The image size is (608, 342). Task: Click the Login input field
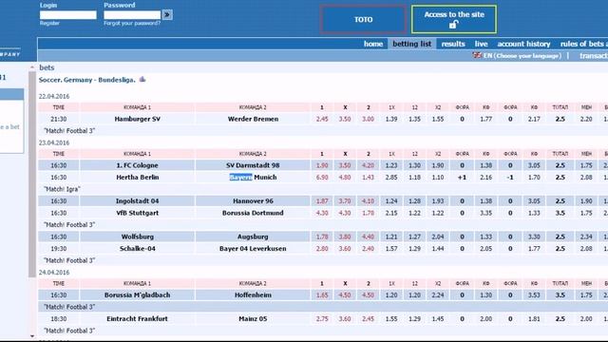(67, 15)
